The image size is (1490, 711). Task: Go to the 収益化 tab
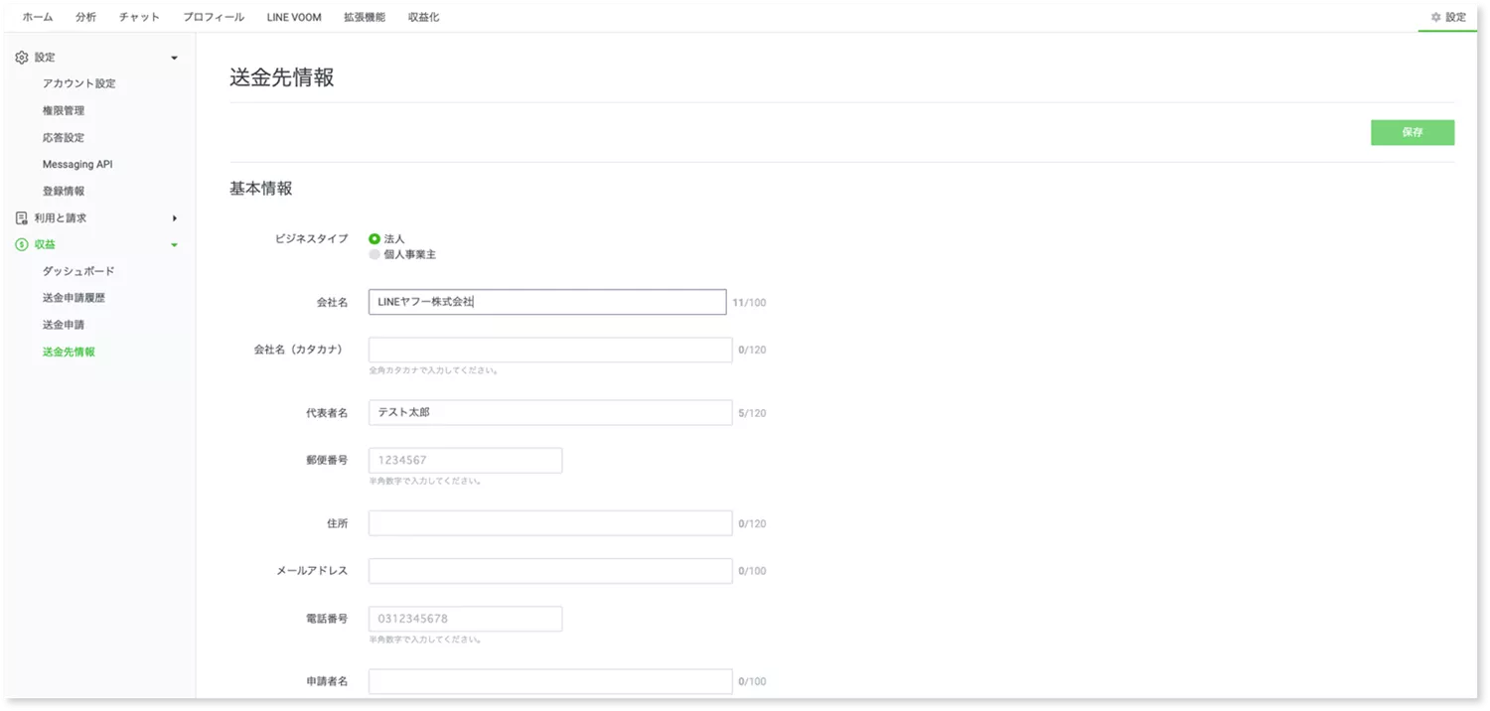click(x=423, y=17)
